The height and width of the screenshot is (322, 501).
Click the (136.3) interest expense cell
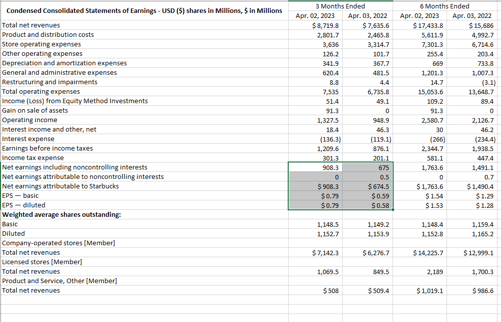315,140
